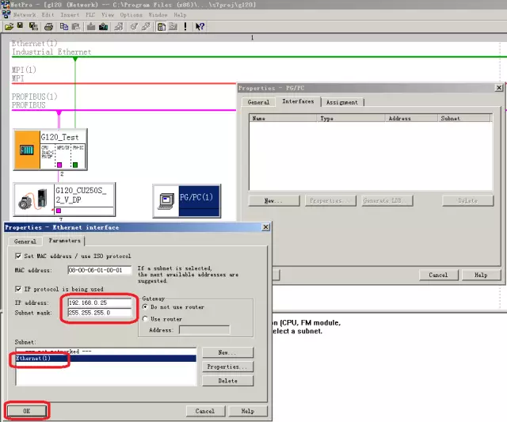Image resolution: width=507 pixels, height=422 pixels.
Task: Select the G120_CU250S_2_V_DP drive icon
Action: pyautogui.click(x=34, y=199)
